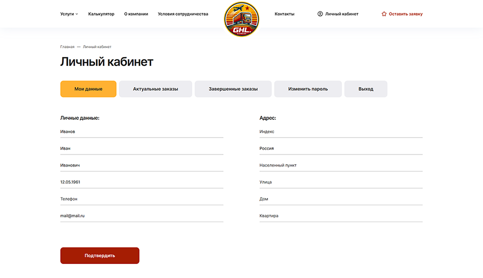This screenshot has width=483, height=278.
Task: Click the first name field Иван
Action: (x=142, y=148)
